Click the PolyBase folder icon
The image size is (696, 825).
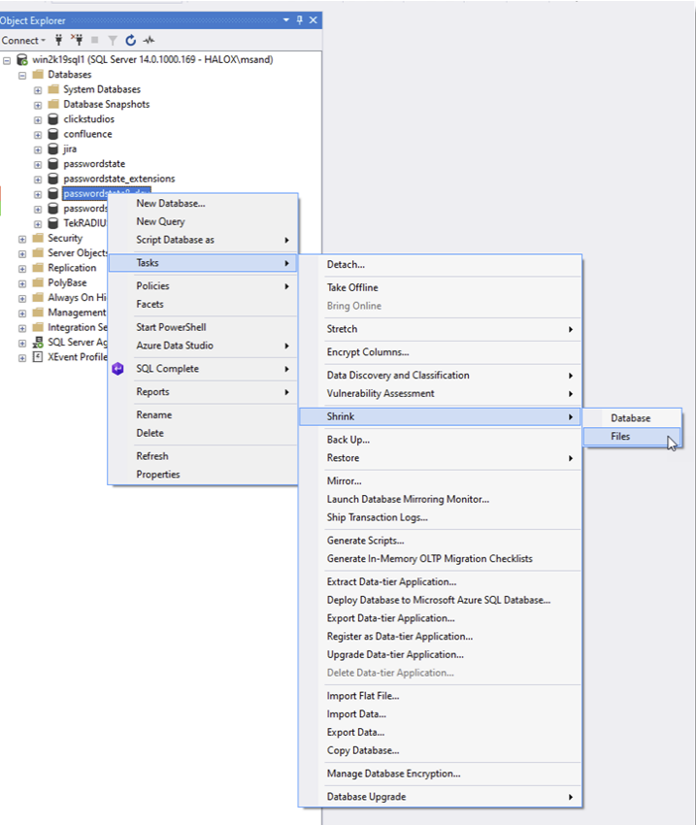(x=38, y=282)
